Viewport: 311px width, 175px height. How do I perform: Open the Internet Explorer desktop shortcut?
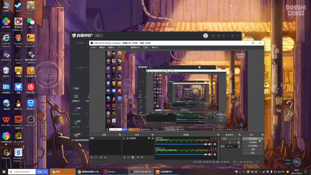6,40
